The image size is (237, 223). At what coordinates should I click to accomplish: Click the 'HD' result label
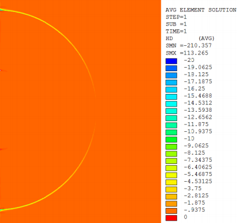169,38
